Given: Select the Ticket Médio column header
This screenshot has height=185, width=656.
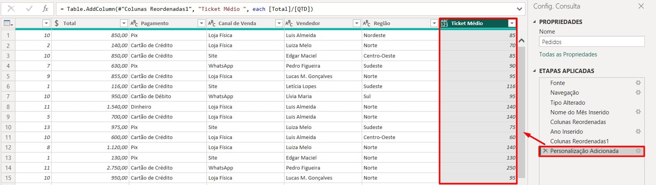Looking at the screenshot, I should pyautogui.click(x=478, y=23).
